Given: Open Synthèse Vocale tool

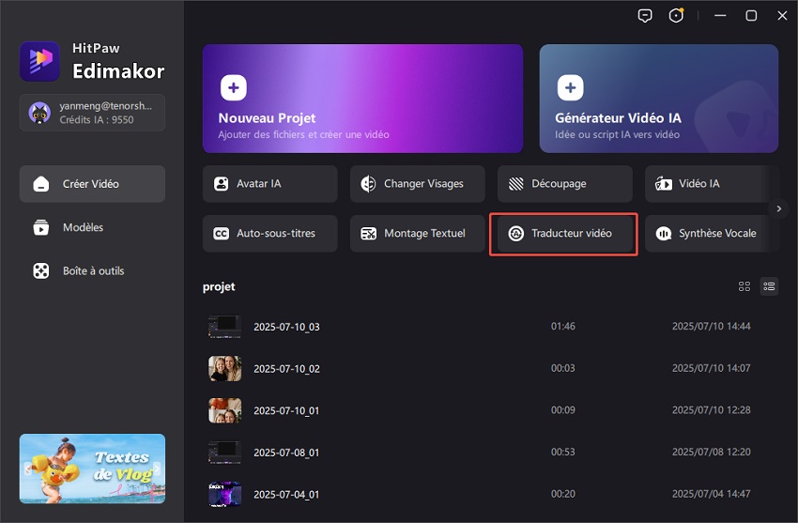Looking at the screenshot, I should pos(711,234).
